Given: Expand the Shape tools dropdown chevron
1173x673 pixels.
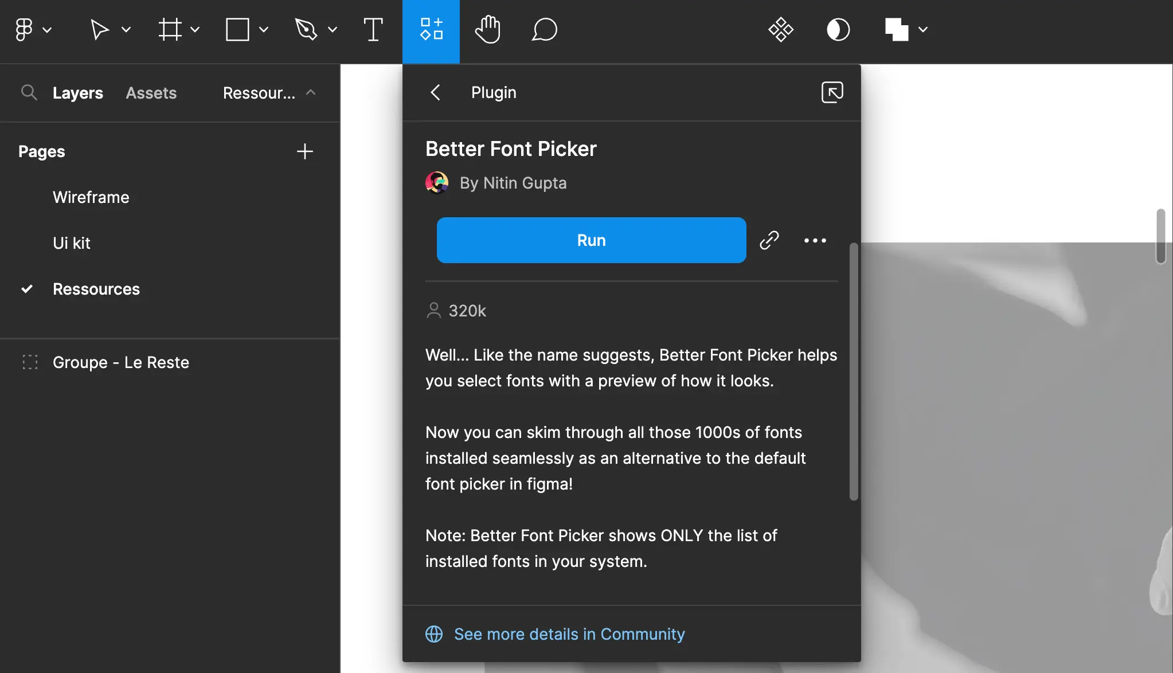Looking at the screenshot, I should pyautogui.click(x=264, y=30).
